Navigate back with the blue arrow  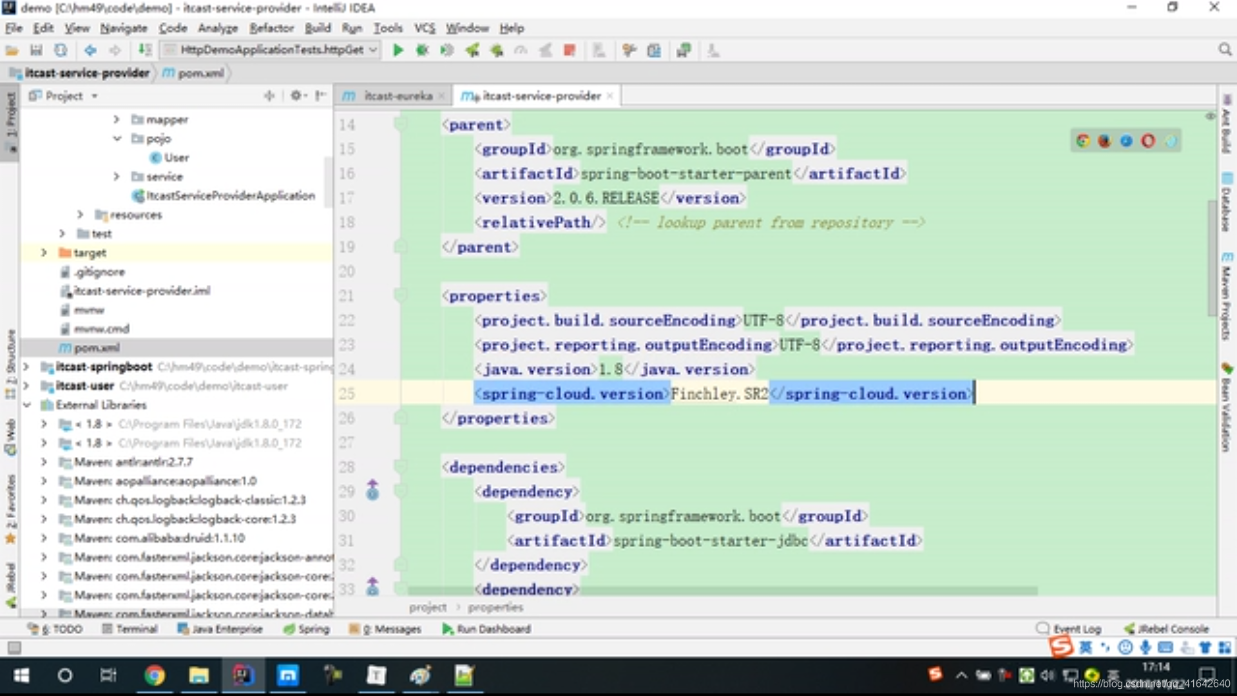pos(90,50)
